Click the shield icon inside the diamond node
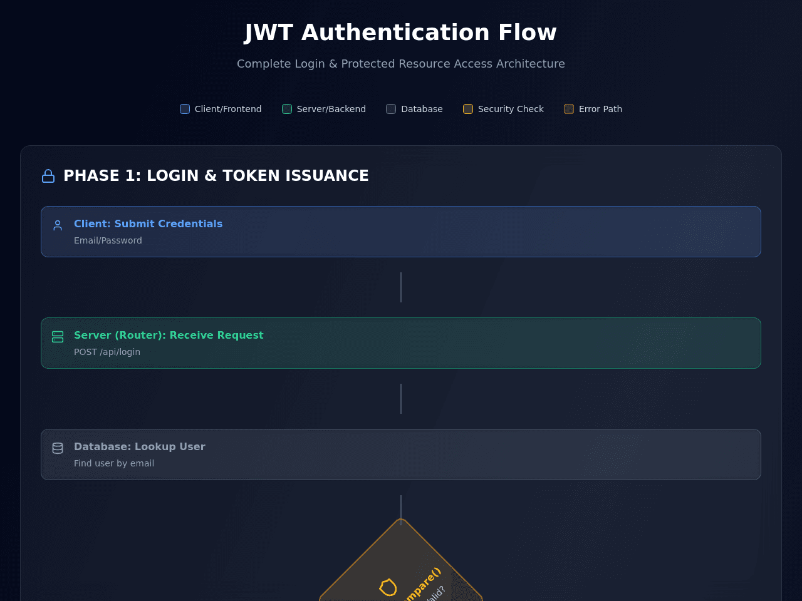Screen dimensions: 802x601 [x=388, y=587]
